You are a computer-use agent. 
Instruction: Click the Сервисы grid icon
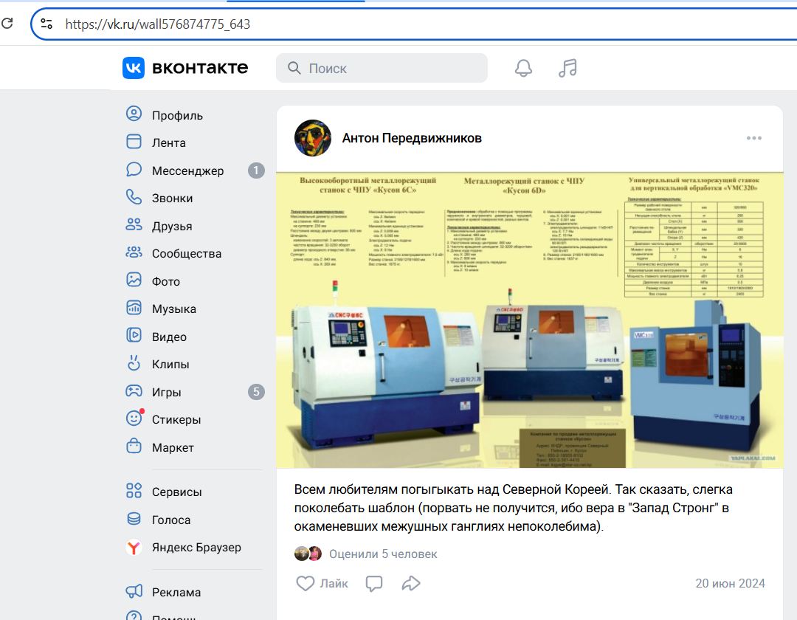pos(134,490)
